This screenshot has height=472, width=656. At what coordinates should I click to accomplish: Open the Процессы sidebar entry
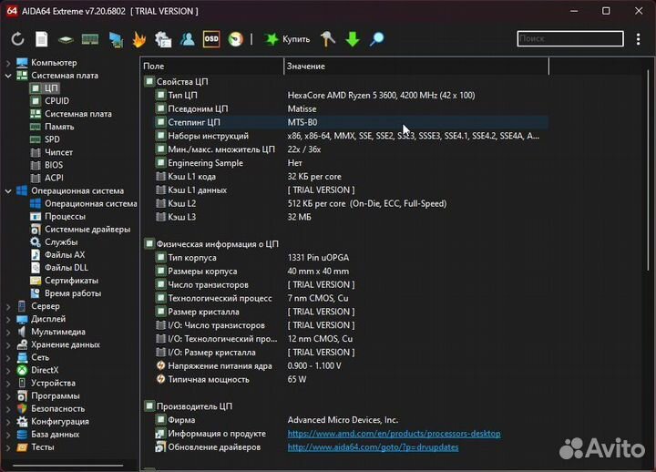(x=58, y=217)
